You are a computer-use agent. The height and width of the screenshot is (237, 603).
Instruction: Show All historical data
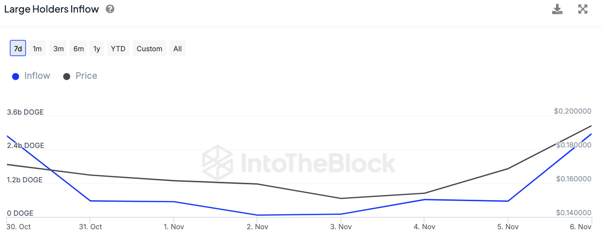(178, 48)
